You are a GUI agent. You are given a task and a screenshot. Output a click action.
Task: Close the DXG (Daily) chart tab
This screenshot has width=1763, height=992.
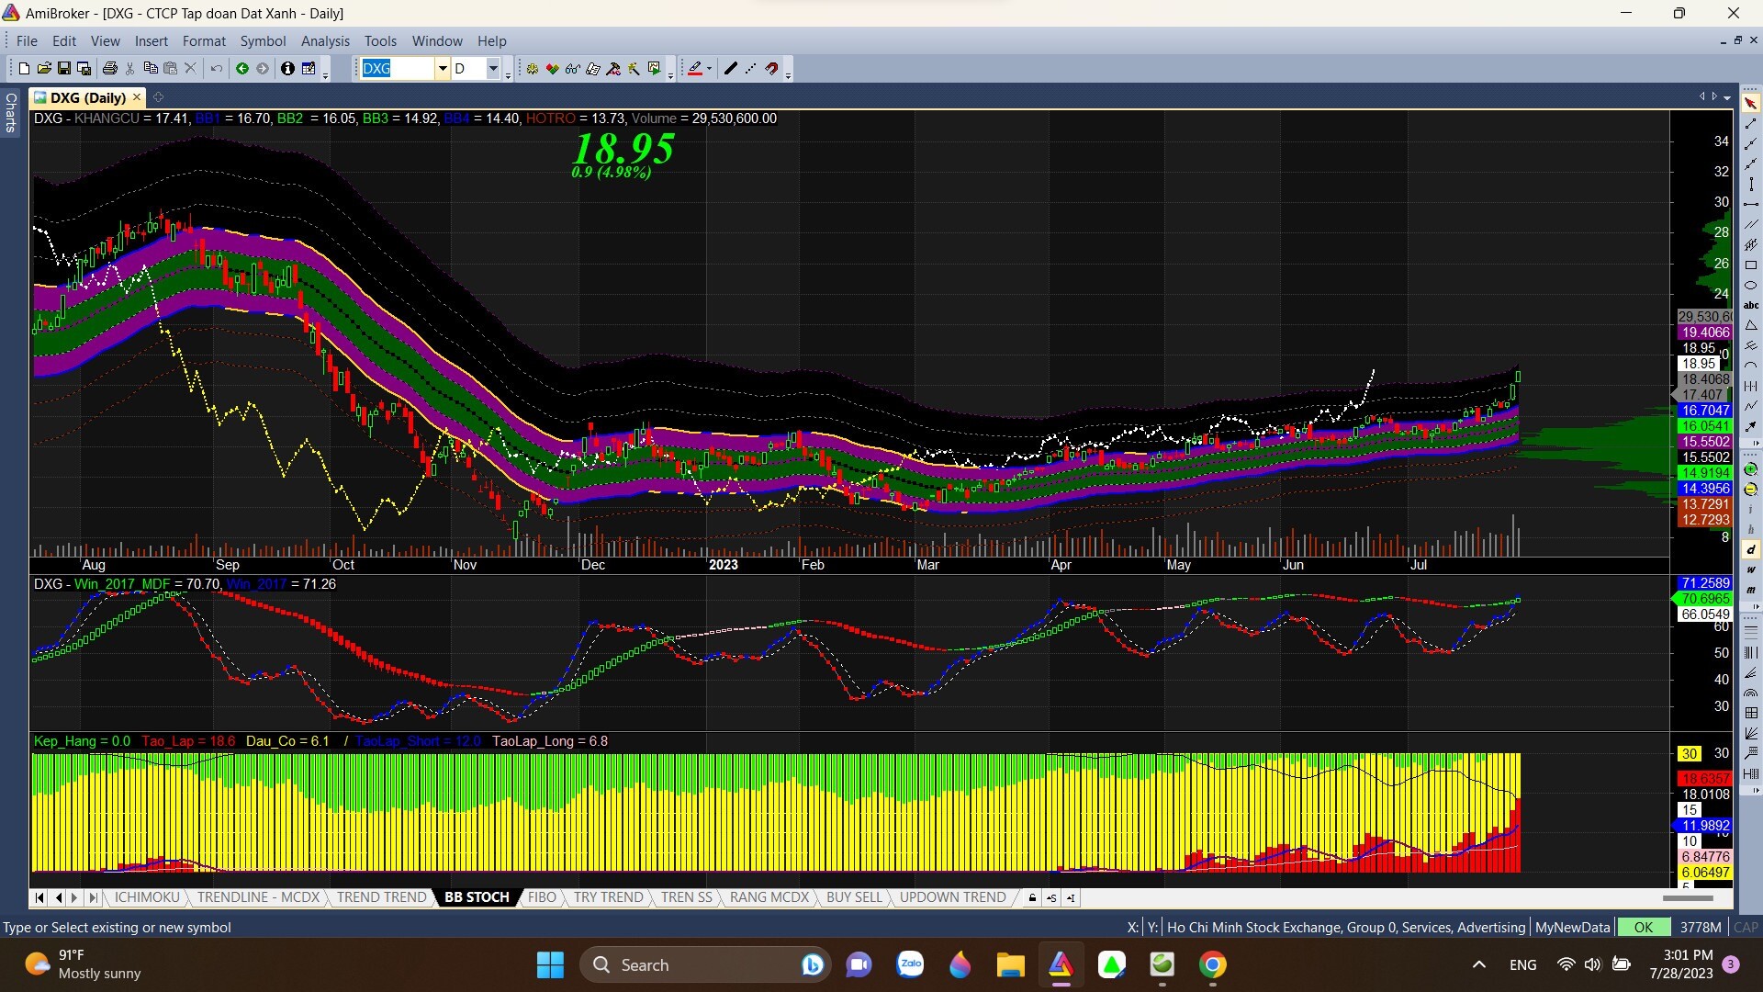137,96
